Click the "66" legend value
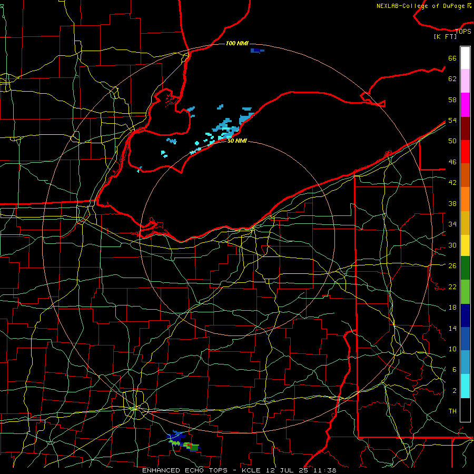 coord(452,58)
